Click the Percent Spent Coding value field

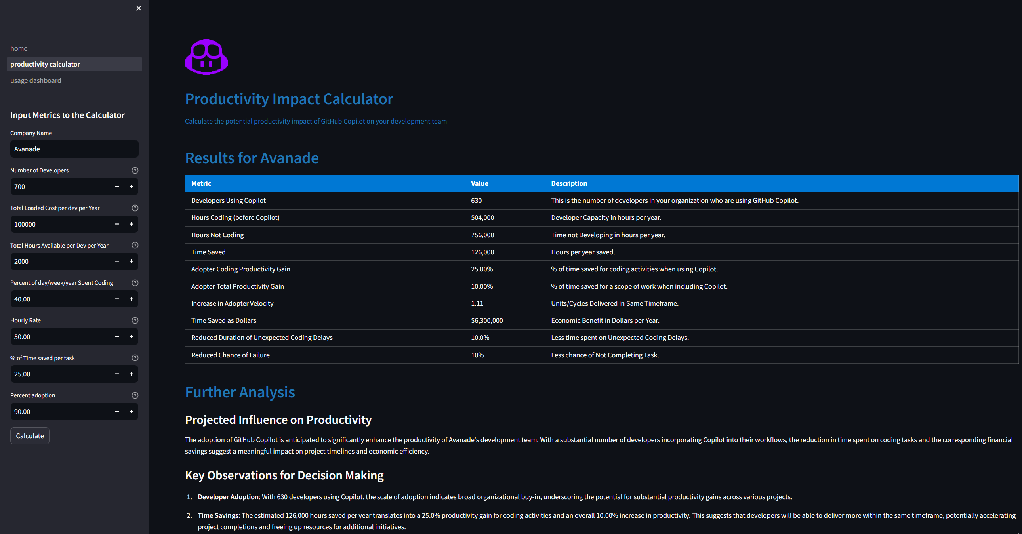pyautogui.click(x=60, y=299)
